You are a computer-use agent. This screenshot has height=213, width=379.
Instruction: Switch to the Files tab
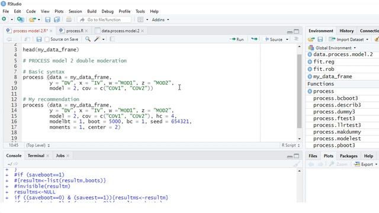[x=313, y=156]
